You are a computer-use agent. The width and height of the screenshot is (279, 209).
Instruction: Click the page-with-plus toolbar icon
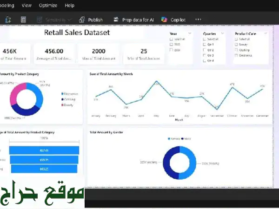pyautogui.click(x=8, y=20)
